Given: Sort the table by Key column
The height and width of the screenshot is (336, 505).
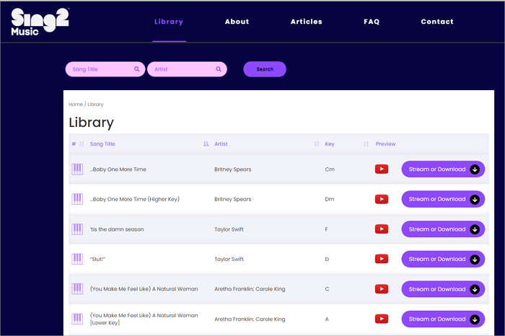Looking at the screenshot, I should pos(330,144).
